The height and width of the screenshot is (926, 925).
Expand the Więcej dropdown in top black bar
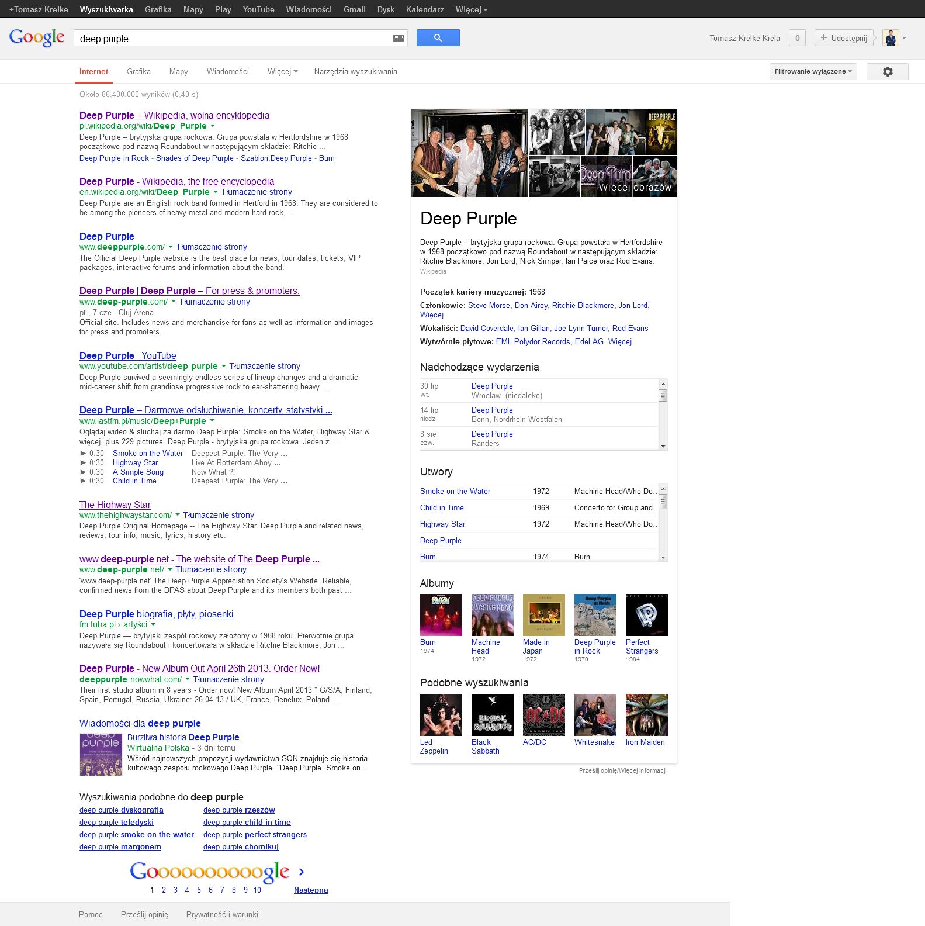[x=471, y=9]
